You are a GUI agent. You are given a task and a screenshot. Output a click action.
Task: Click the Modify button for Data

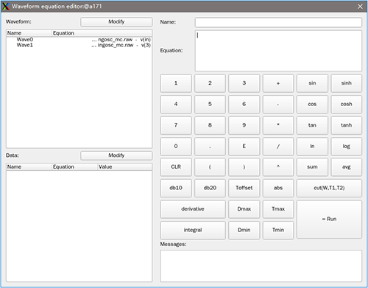[x=116, y=155]
